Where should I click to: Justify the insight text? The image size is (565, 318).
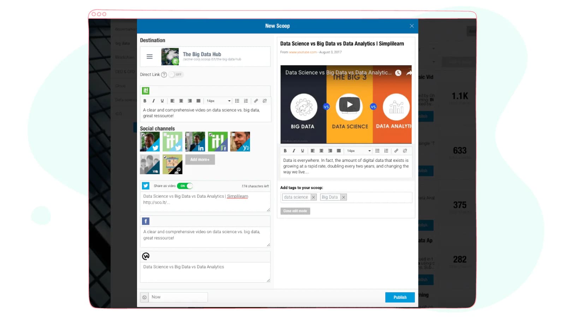click(198, 101)
